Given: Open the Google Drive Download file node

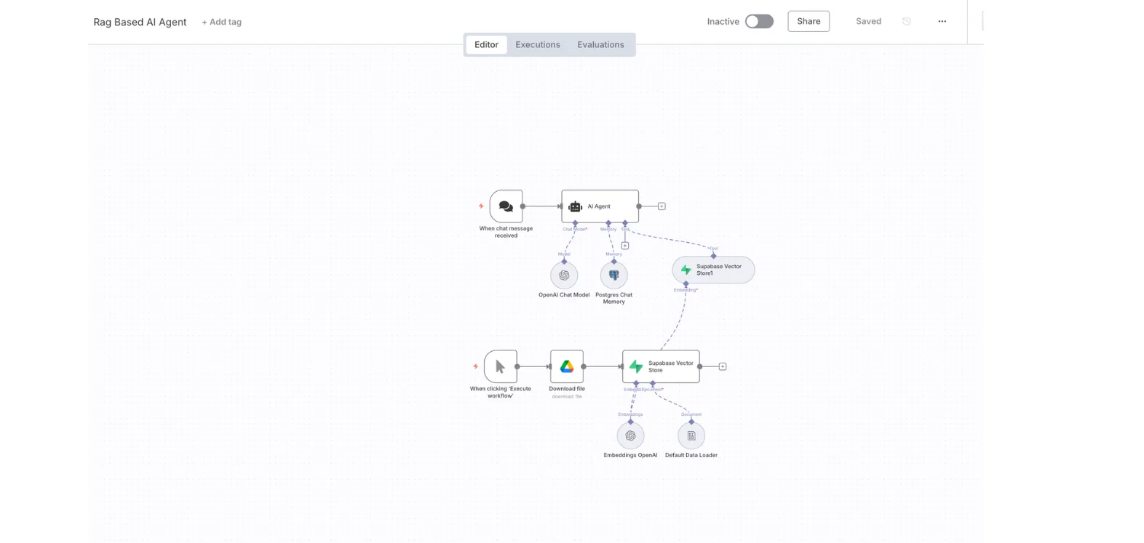Looking at the screenshot, I should point(567,366).
